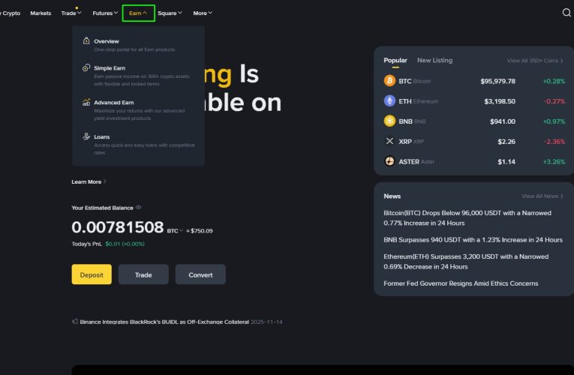
Task: Click the Loans hand icon
Action: pos(86,136)
